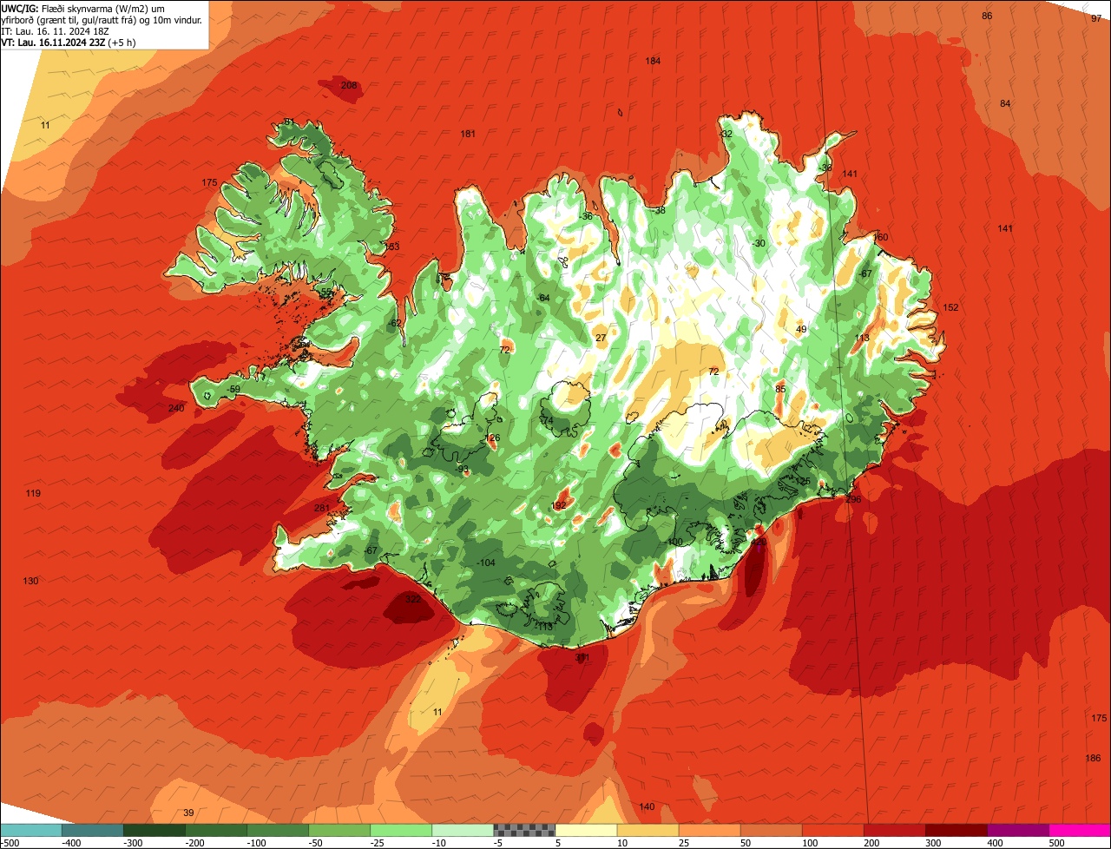Pick the light green swatch between -25 and -10
This screenshot has width=1111, height=849.
(401, 830)
